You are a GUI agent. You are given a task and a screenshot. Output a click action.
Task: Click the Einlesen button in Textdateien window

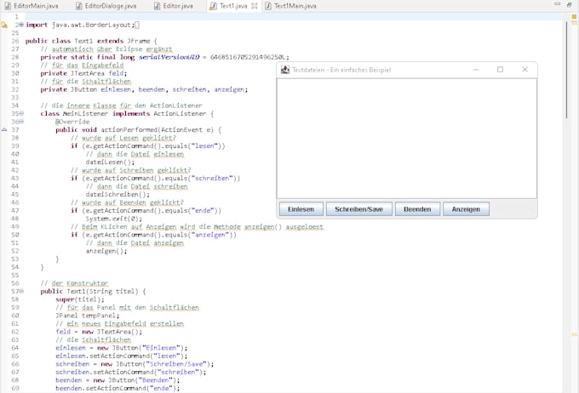coord(301,209)
